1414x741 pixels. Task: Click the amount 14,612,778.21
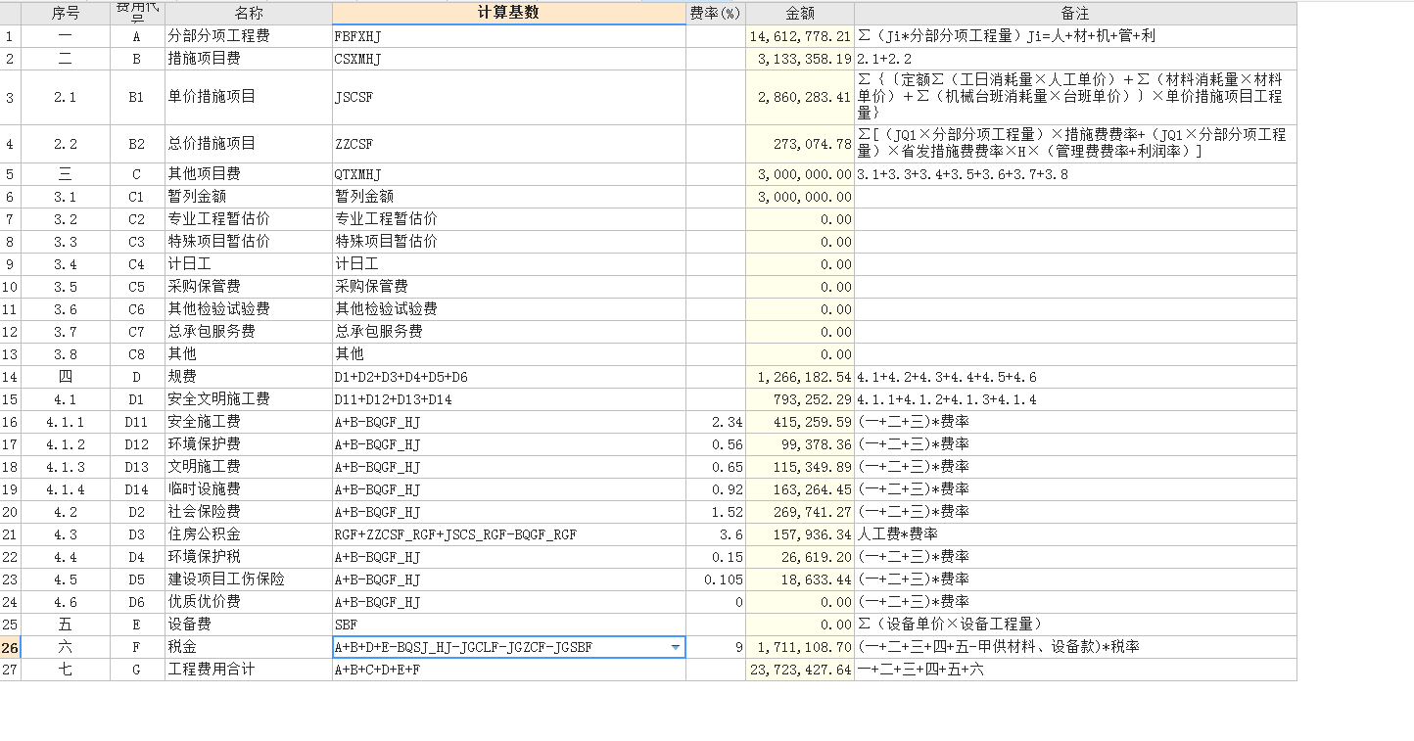pos(800,36)
